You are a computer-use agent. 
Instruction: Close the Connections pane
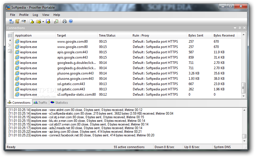pyautogui.click(x=244, y=28)
